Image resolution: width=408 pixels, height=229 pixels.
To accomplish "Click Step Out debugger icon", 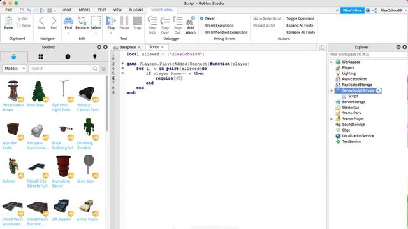I will tap(177, 21).
